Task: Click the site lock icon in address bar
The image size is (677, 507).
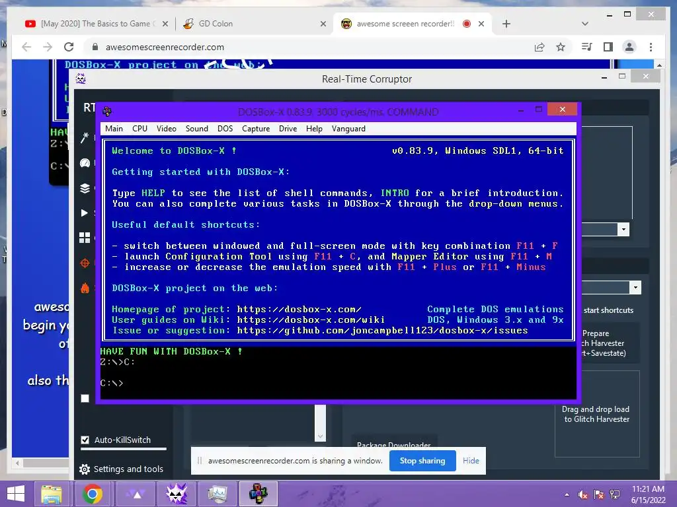Action: pyautogui.click(x=95, y=47)
